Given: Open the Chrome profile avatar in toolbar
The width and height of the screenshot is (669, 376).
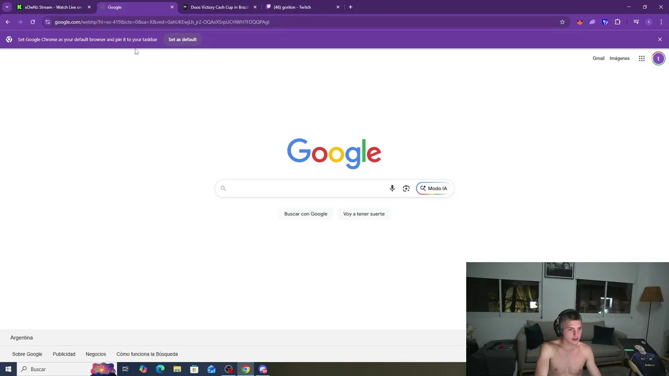Looking at the screenshot, I should coord(649,22).
